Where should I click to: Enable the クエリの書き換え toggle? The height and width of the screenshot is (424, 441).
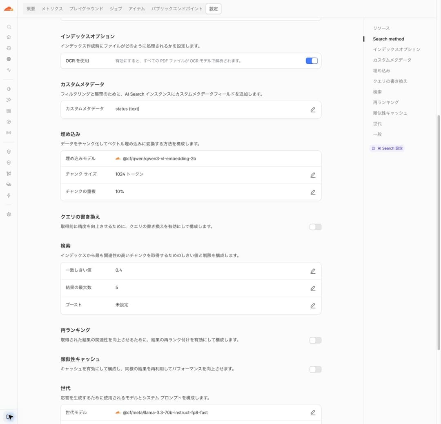point(315,227)
